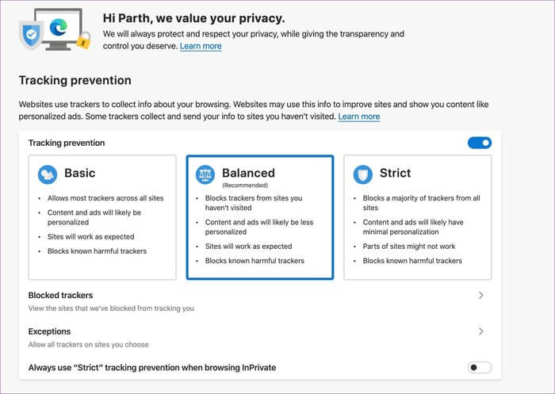This screenshot has height=394, width=555.
Task: Open the Exceptions row
Action: (260, 338)
